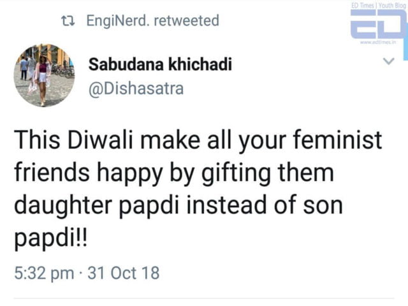Open the www.edtimes.in link

pyautogui.click(x=377, y=42)
